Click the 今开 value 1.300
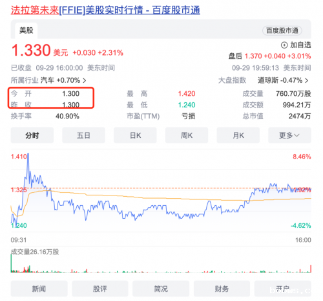Viewport: 323px width, 301px height. pyautogui.click(x=71, y=94)
